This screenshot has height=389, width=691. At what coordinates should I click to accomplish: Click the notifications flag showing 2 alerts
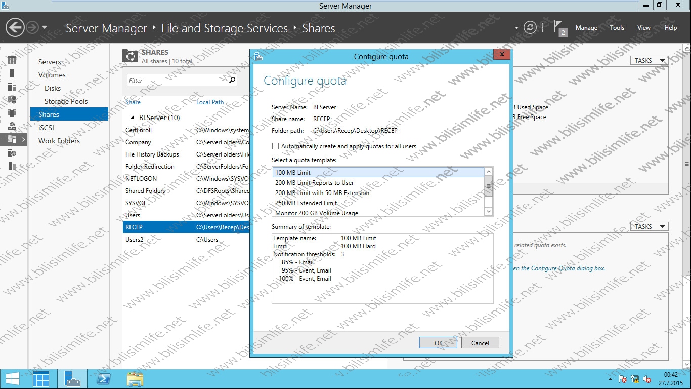[557, 28]
